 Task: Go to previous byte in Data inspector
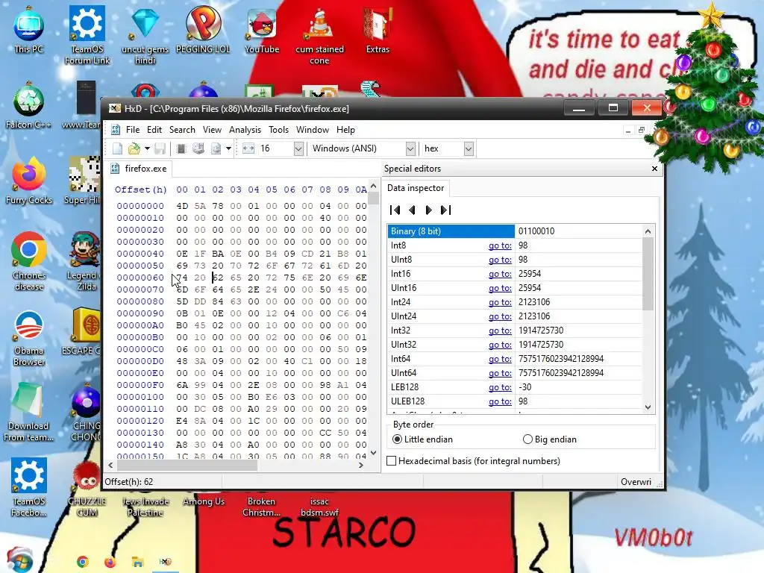[412, 210]
